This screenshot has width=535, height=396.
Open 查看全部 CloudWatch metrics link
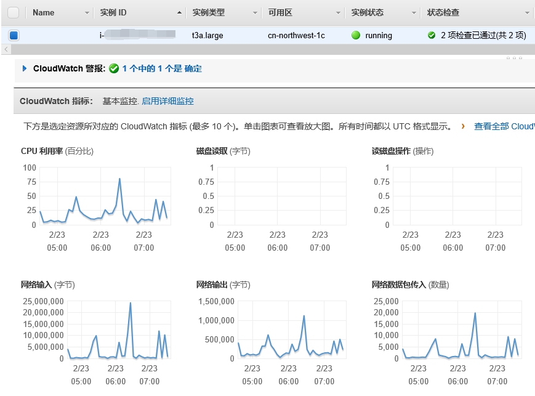coord(504,126)
